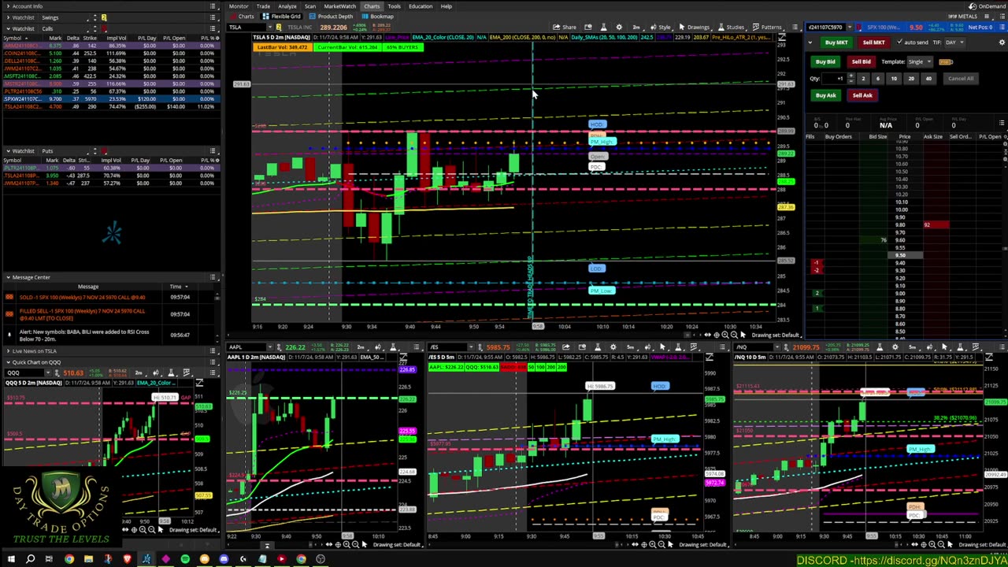This screenshot has height=567, width=1008.
Task: Collapse the Puts watchlist
Action: [x=7, y=150]
